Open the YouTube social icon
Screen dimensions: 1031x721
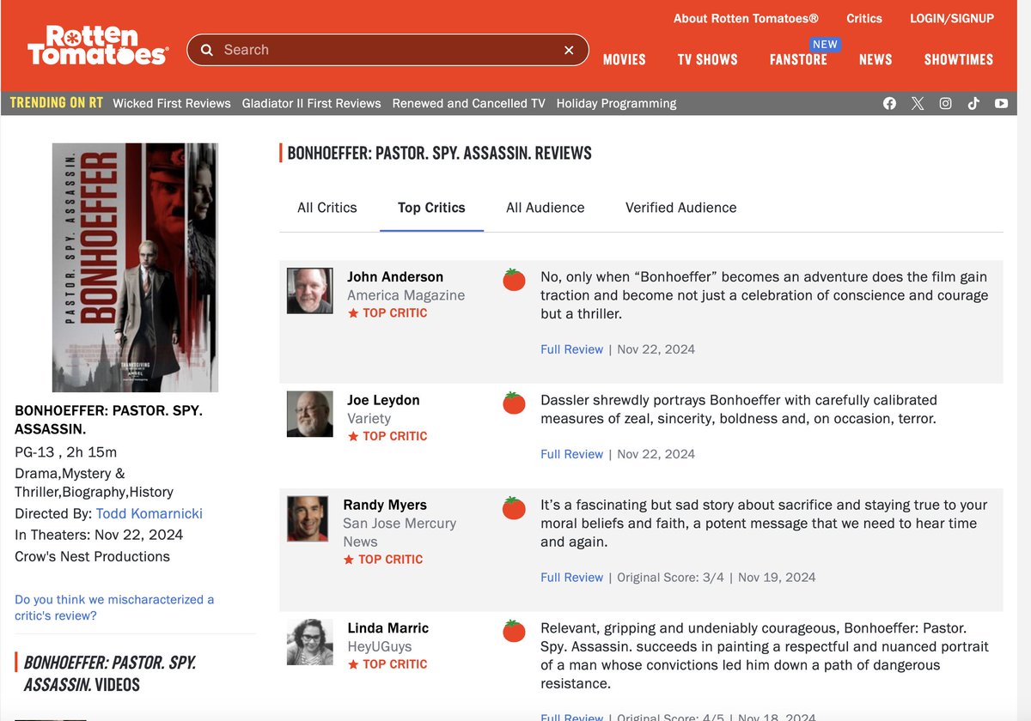1001,103
